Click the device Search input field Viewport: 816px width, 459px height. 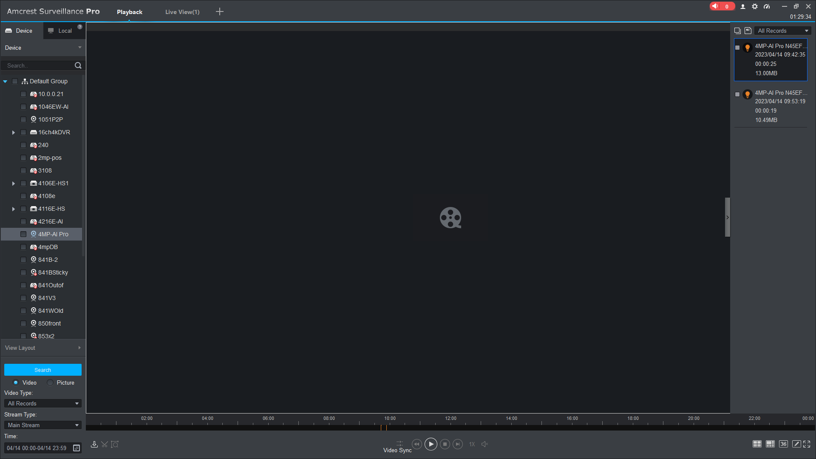pos(38,65)
